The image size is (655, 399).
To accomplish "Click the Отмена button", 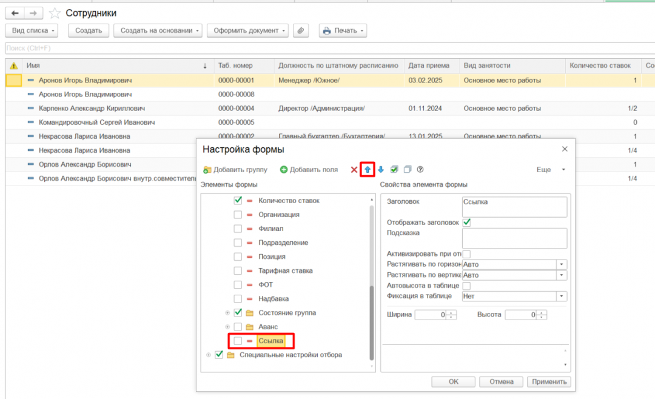I will pyautogui.click(x=502, y=381).
